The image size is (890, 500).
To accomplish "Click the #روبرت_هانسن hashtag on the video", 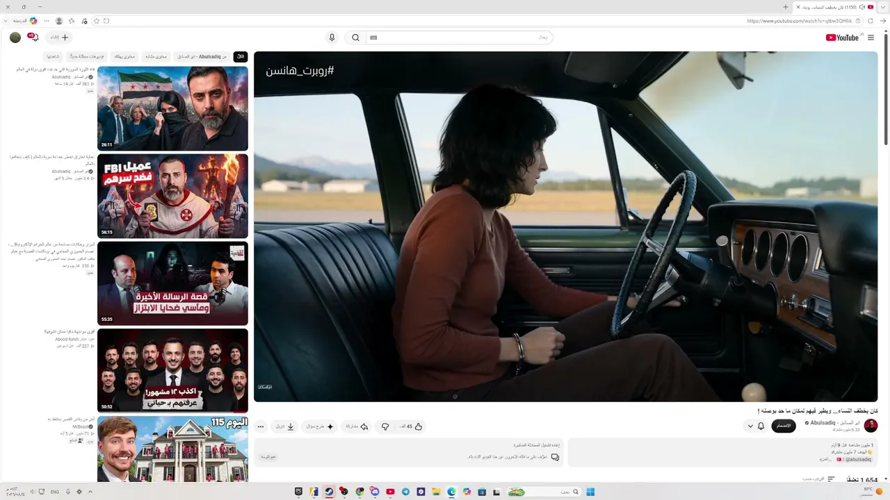I will [300, 70].
